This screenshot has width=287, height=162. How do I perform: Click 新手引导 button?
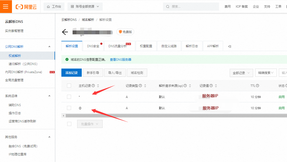(93, 73)
